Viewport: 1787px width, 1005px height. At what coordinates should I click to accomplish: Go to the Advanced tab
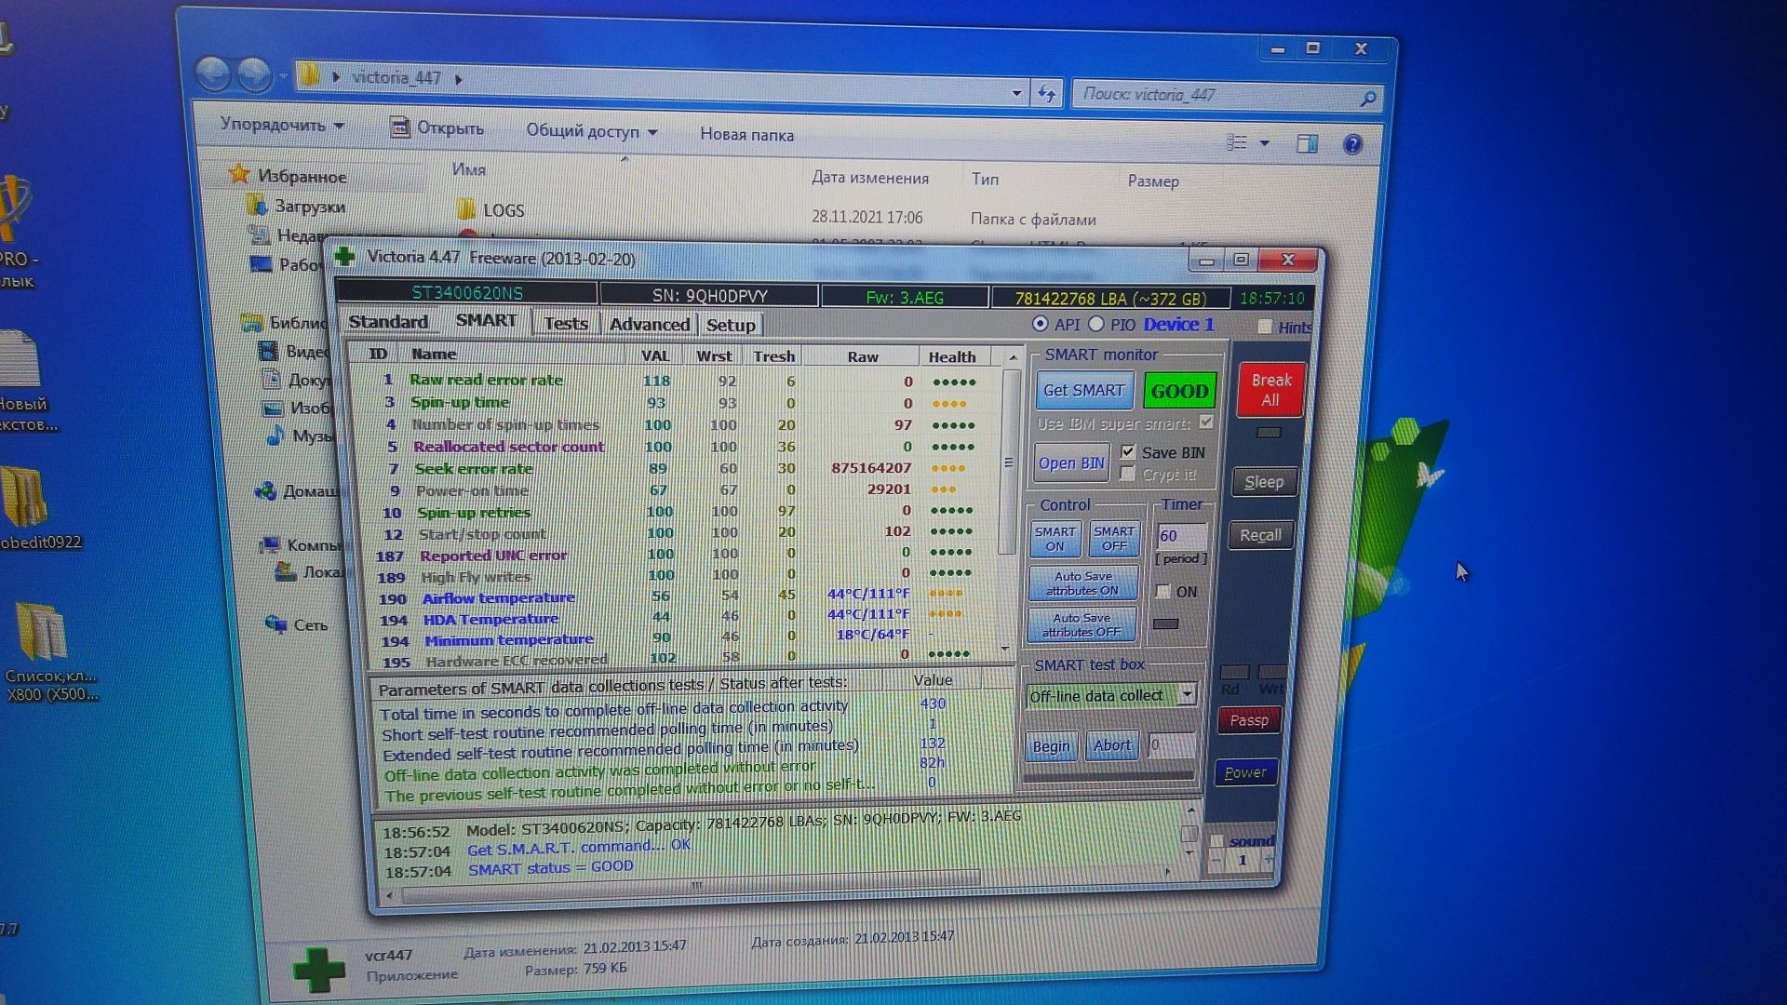tap(650, 324)
